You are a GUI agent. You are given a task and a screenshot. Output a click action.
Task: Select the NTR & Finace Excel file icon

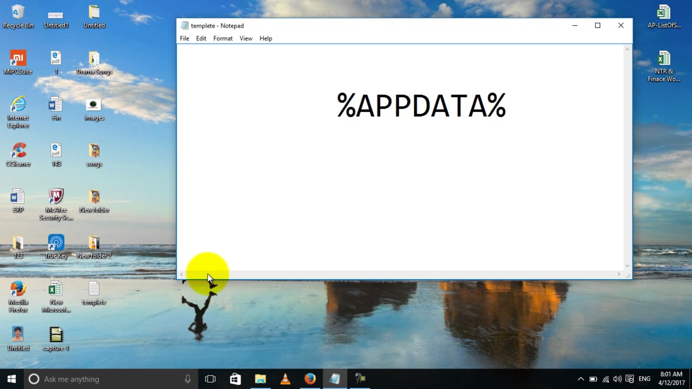pyautogui.click(x=664, y=66)
